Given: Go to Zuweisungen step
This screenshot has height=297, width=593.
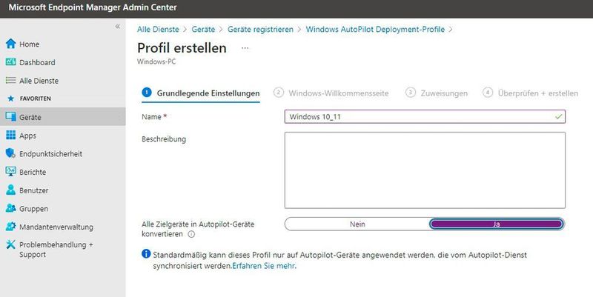Looking at the screenshot, I should click(x=437, y=93).
